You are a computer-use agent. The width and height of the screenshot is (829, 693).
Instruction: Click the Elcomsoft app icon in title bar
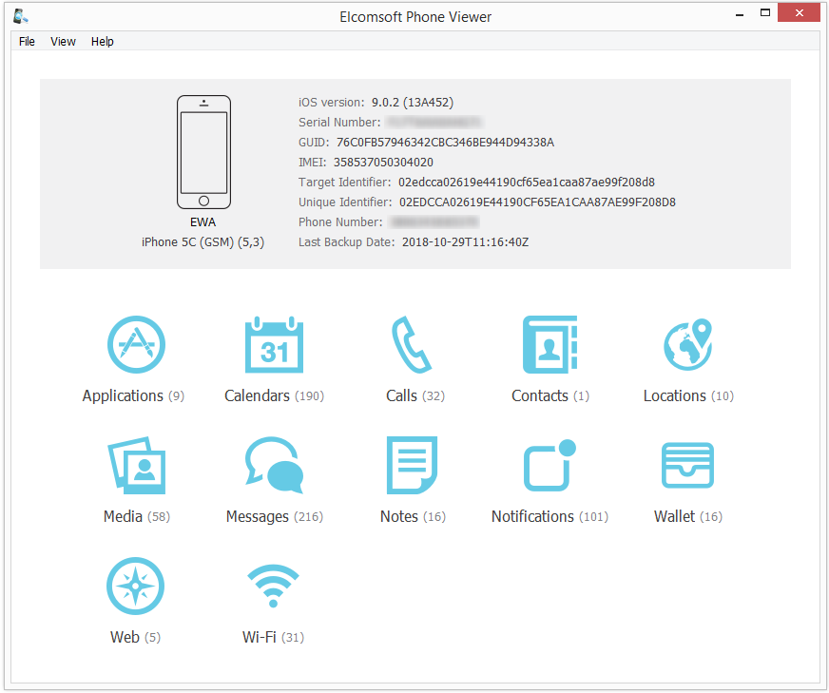(21, 16)
